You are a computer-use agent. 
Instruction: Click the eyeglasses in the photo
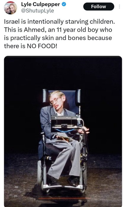pos(55,101)
